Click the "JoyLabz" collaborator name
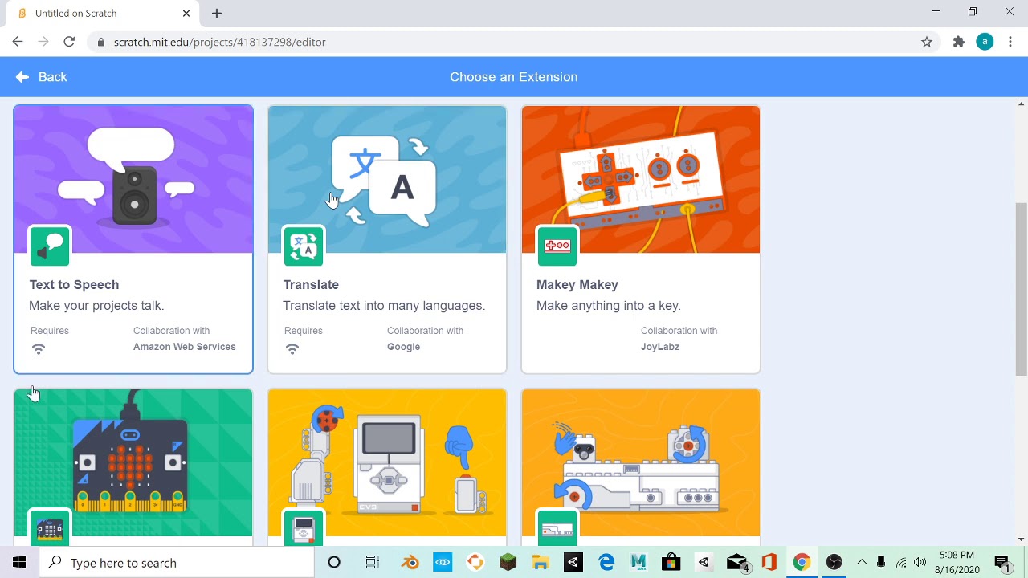1028x578 pixels. click(659, 347)
